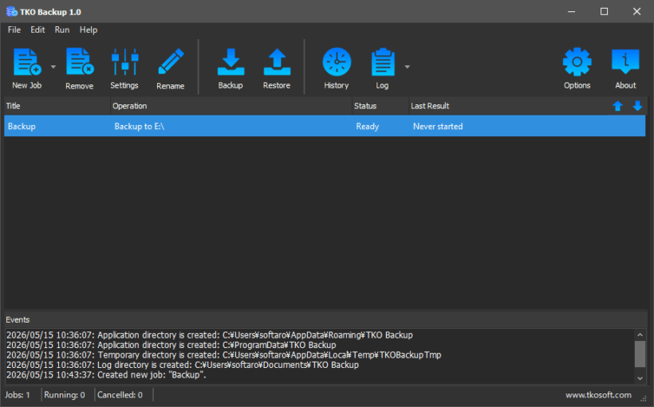Click the Events log scrollbar thumb
The height and width of the screenshot is (407, 654).
[640, 354]
